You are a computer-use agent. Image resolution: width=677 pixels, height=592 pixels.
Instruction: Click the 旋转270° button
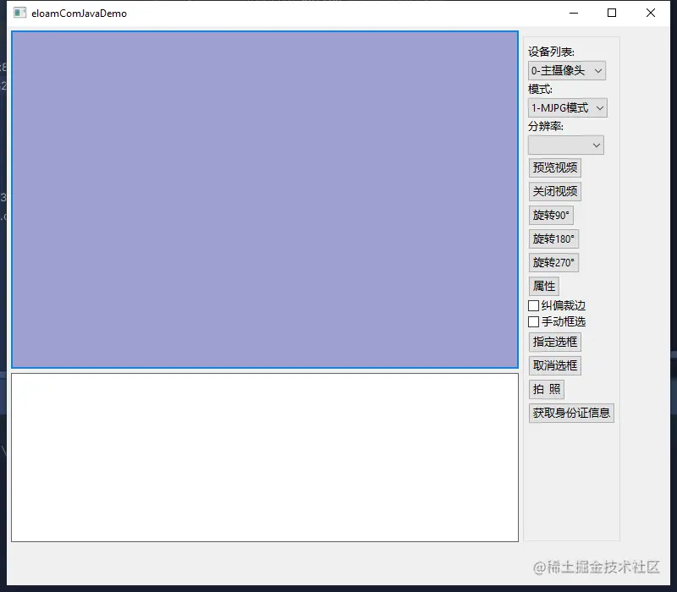tap(553, 263)
